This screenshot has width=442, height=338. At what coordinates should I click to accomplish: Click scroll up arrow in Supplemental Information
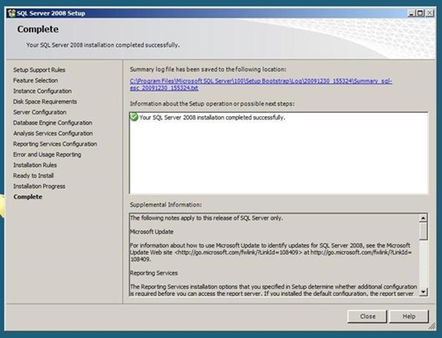tap(423, 218)
